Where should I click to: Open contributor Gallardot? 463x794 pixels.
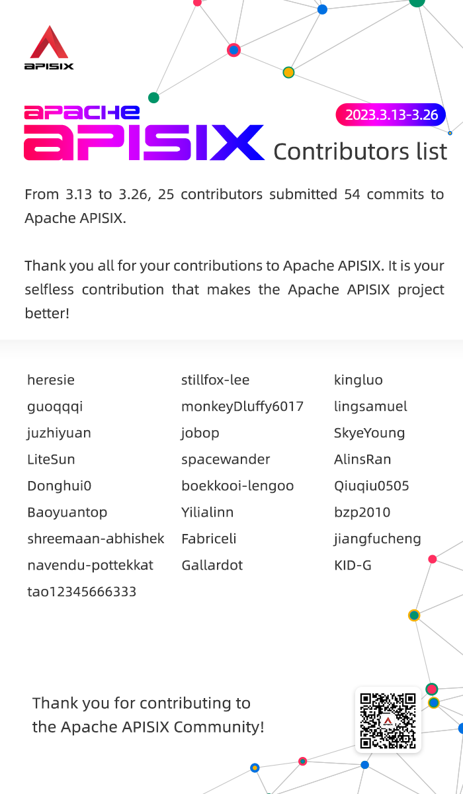pyautogui.click(x=212, y=565)
